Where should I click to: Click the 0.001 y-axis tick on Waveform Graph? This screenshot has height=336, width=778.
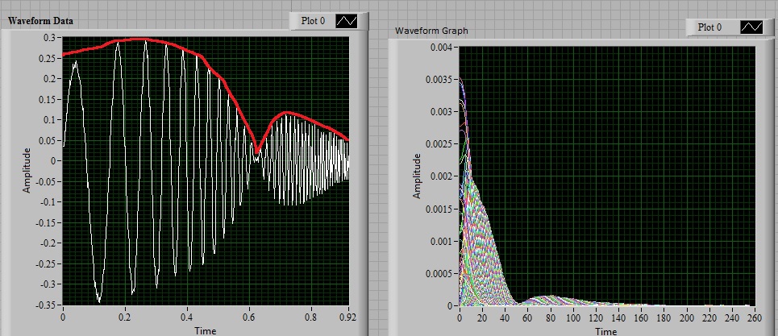pos(442,242)
